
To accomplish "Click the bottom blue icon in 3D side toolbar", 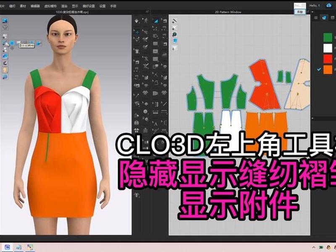I will 5,77.
